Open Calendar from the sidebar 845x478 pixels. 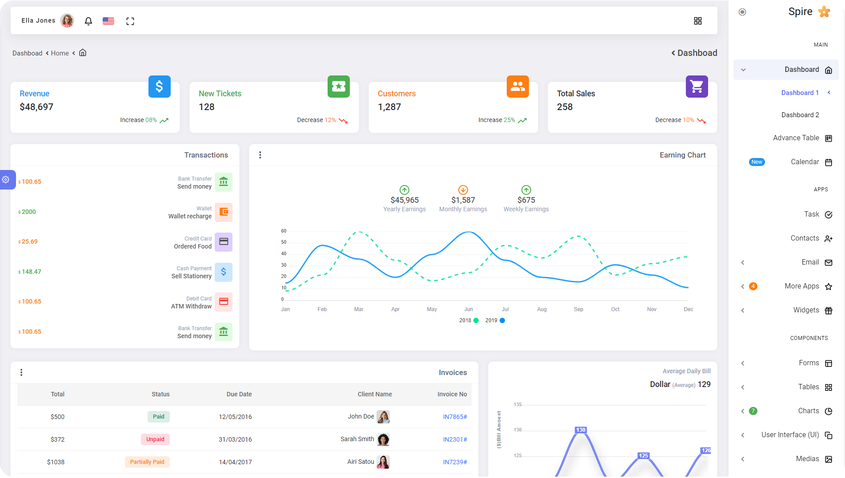click(805, 162)
